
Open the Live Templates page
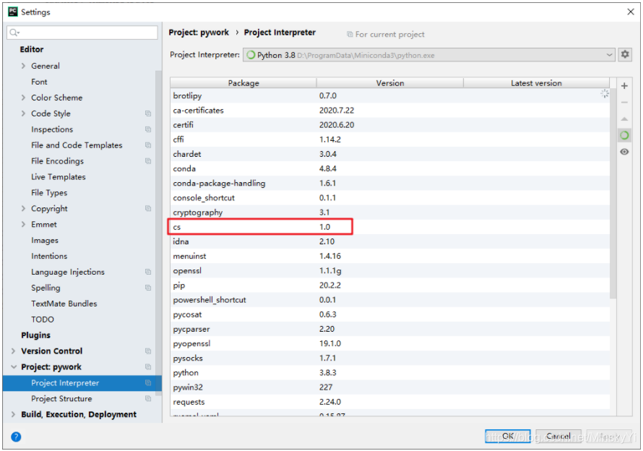(x=59, y=177)
